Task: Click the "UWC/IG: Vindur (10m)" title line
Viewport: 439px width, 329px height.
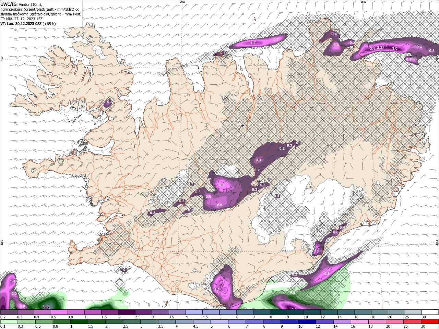Action: pos(22,4)
